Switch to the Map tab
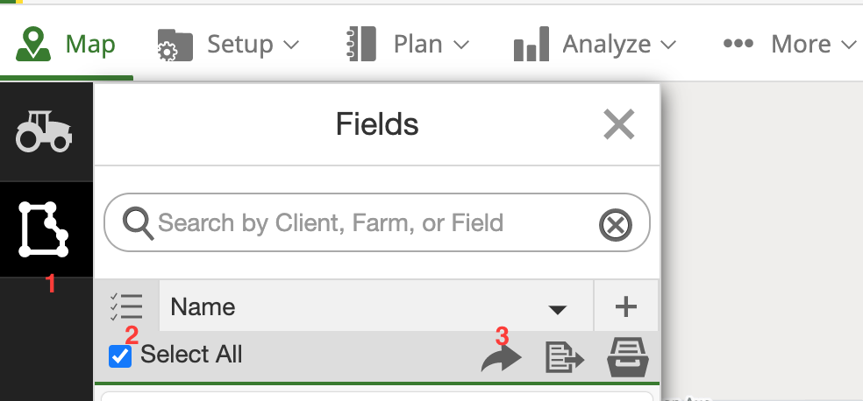 (68, 44)
